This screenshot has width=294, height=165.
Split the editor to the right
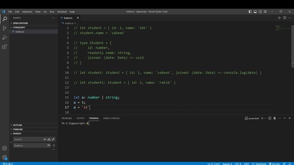[285, 18]
